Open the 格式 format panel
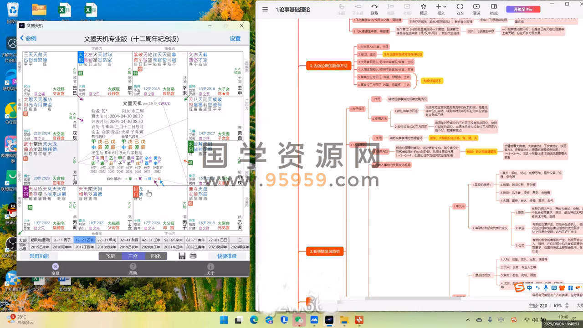The height and width of the screenshot is (328, 583). (x=494, y=9)
